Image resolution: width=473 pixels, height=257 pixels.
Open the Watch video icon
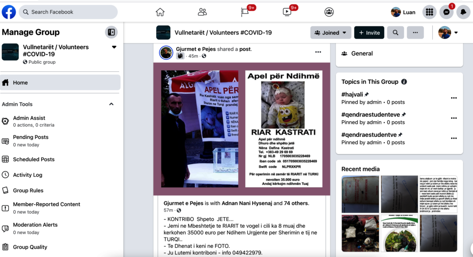pos(287,12)
